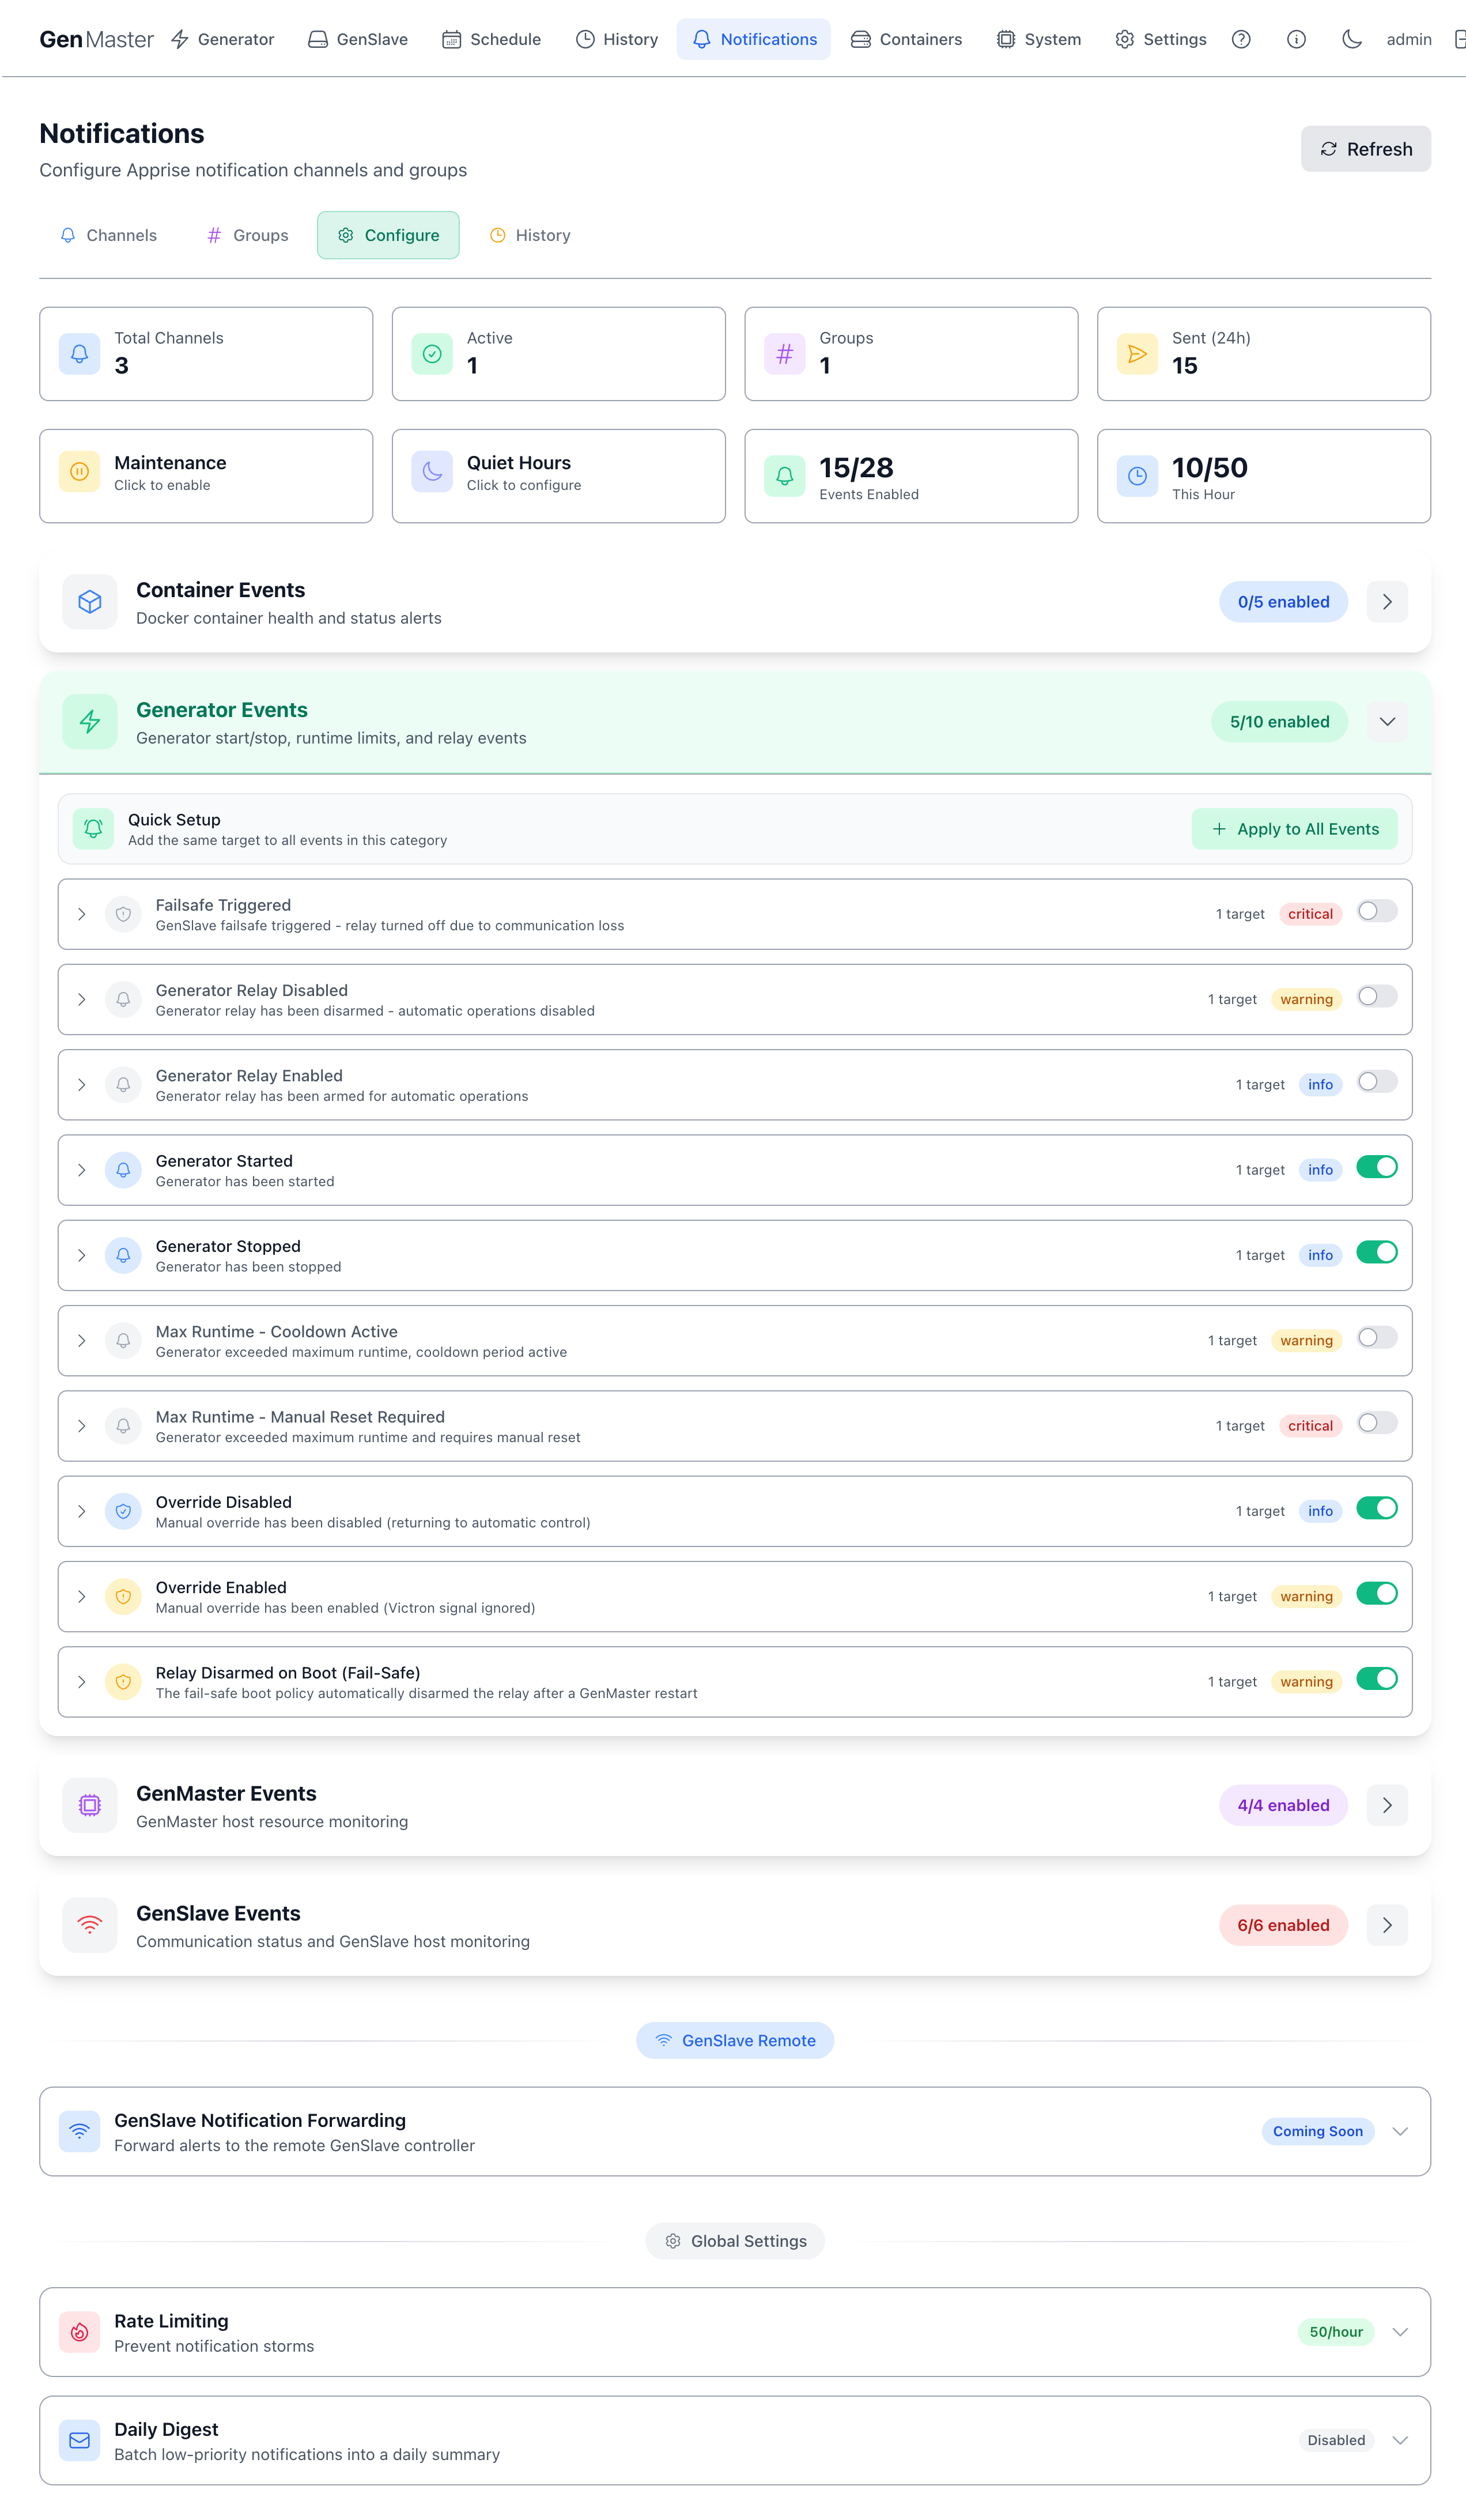Click the GenSlave Remote pill
This screenshot has width=1466, height=2520.
coord(735,2041)
